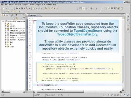Click the checkmark icon beside the breadcrumb toggle
Screen dimensions: 131x98
click(x=86, y=8)
